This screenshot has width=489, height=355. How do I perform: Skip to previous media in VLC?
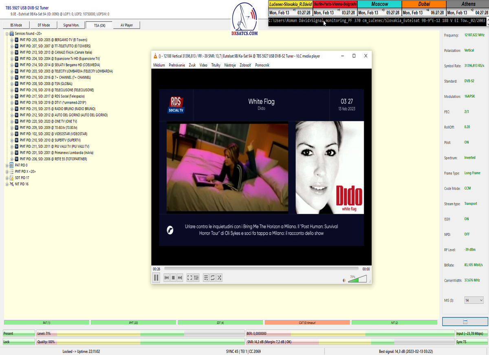pyautogui.click(x=167, y=278)
